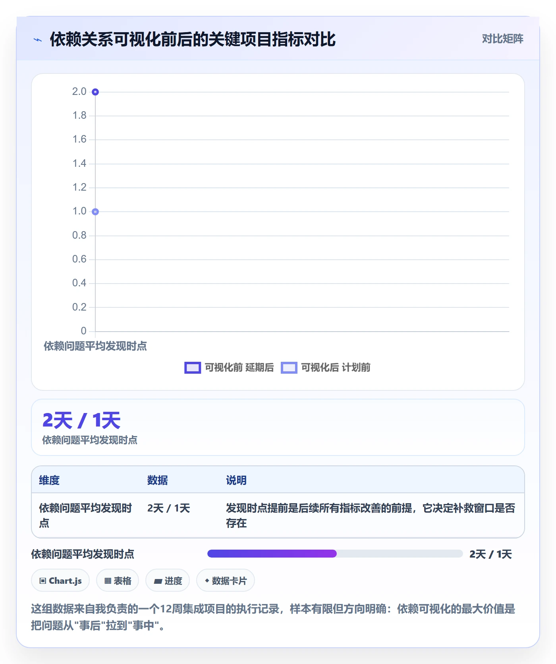Click the table cell starting with 发现时点提前
The width and height of the screenshot is (556, 664).
(371, 515)
